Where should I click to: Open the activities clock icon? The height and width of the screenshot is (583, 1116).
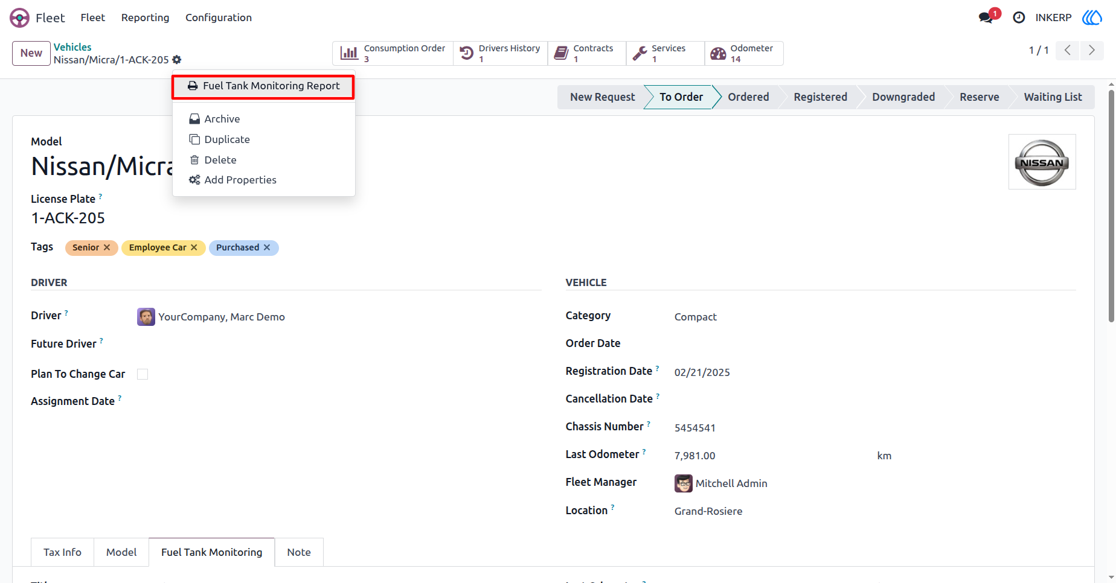tap(1019, 18)
